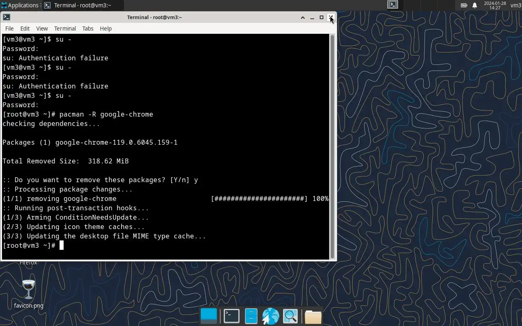The width and height of the screenshot is (522, 326).
Task: Open the battery power indicator
Action: 464,5
